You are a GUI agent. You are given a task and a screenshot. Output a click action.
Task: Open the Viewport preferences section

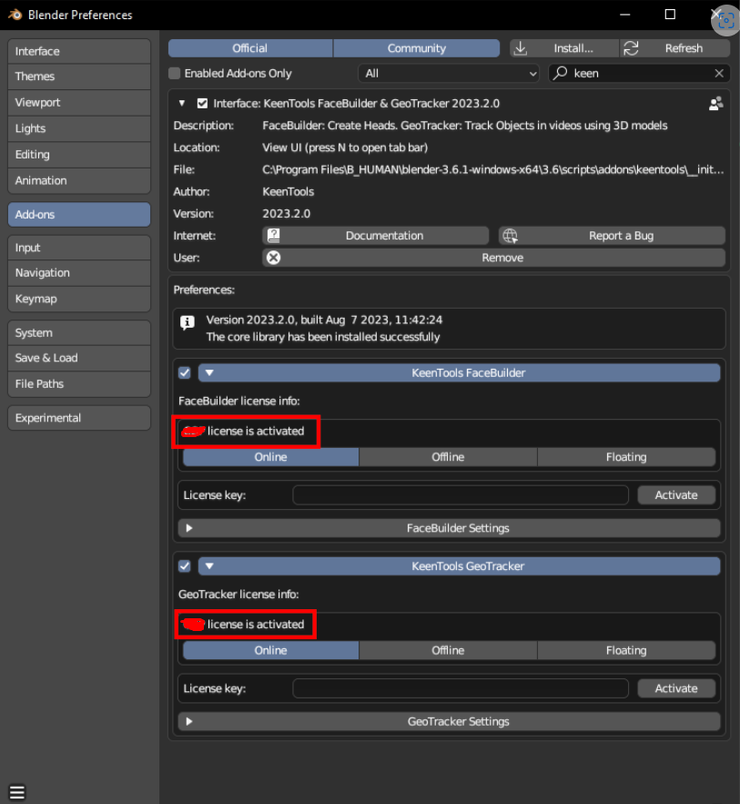[x=79, y=103]
